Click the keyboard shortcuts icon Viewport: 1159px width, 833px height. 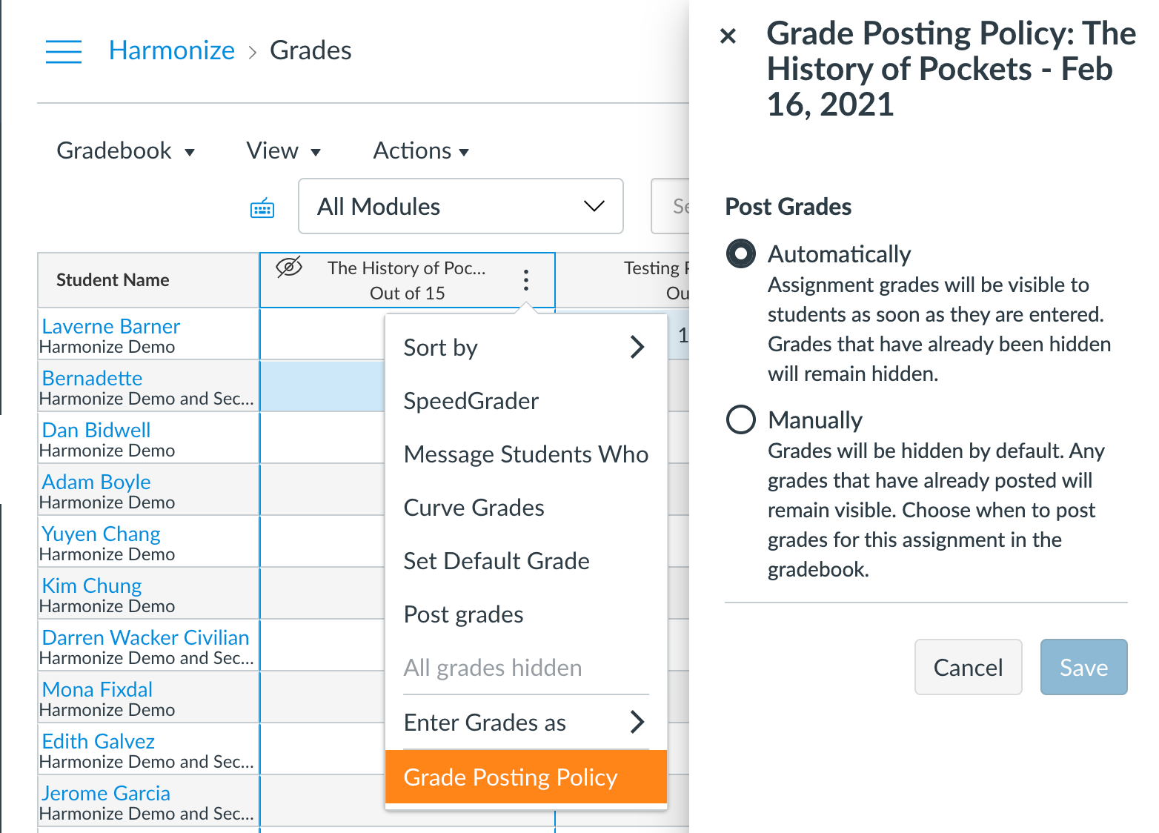(x=262, y=209)
